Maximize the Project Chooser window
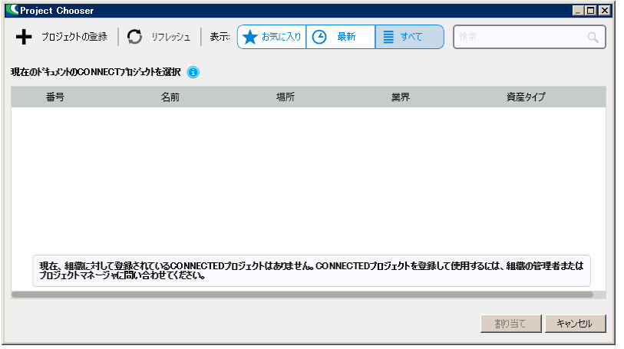The image size is (624, 349). pyautogui.click(x=591, y=10)
